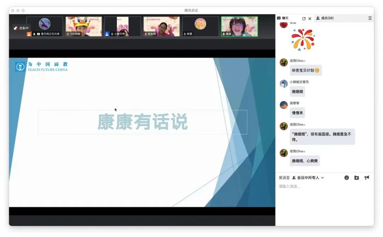Open the chat settings hamburger menu
The width and height of the screenshot is (383, 237).
(370, 18)
